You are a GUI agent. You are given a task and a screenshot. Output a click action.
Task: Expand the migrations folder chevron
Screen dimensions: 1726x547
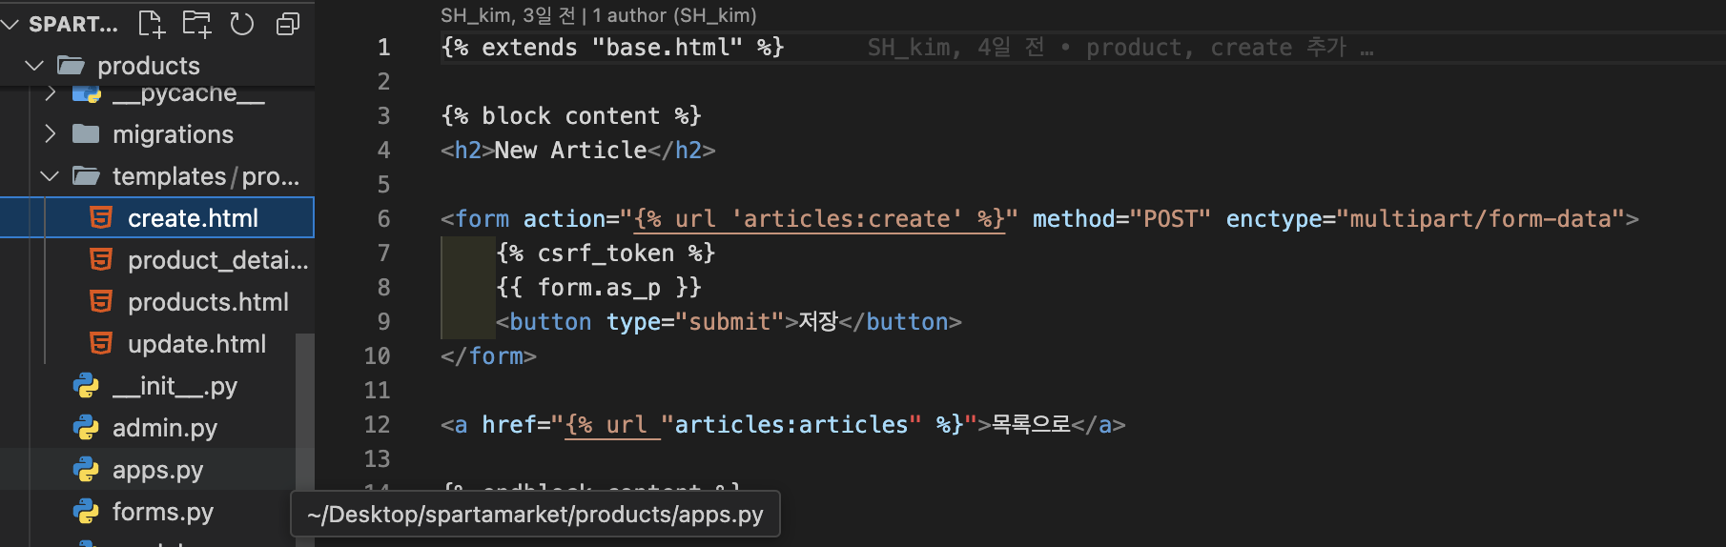pos(51,134)
